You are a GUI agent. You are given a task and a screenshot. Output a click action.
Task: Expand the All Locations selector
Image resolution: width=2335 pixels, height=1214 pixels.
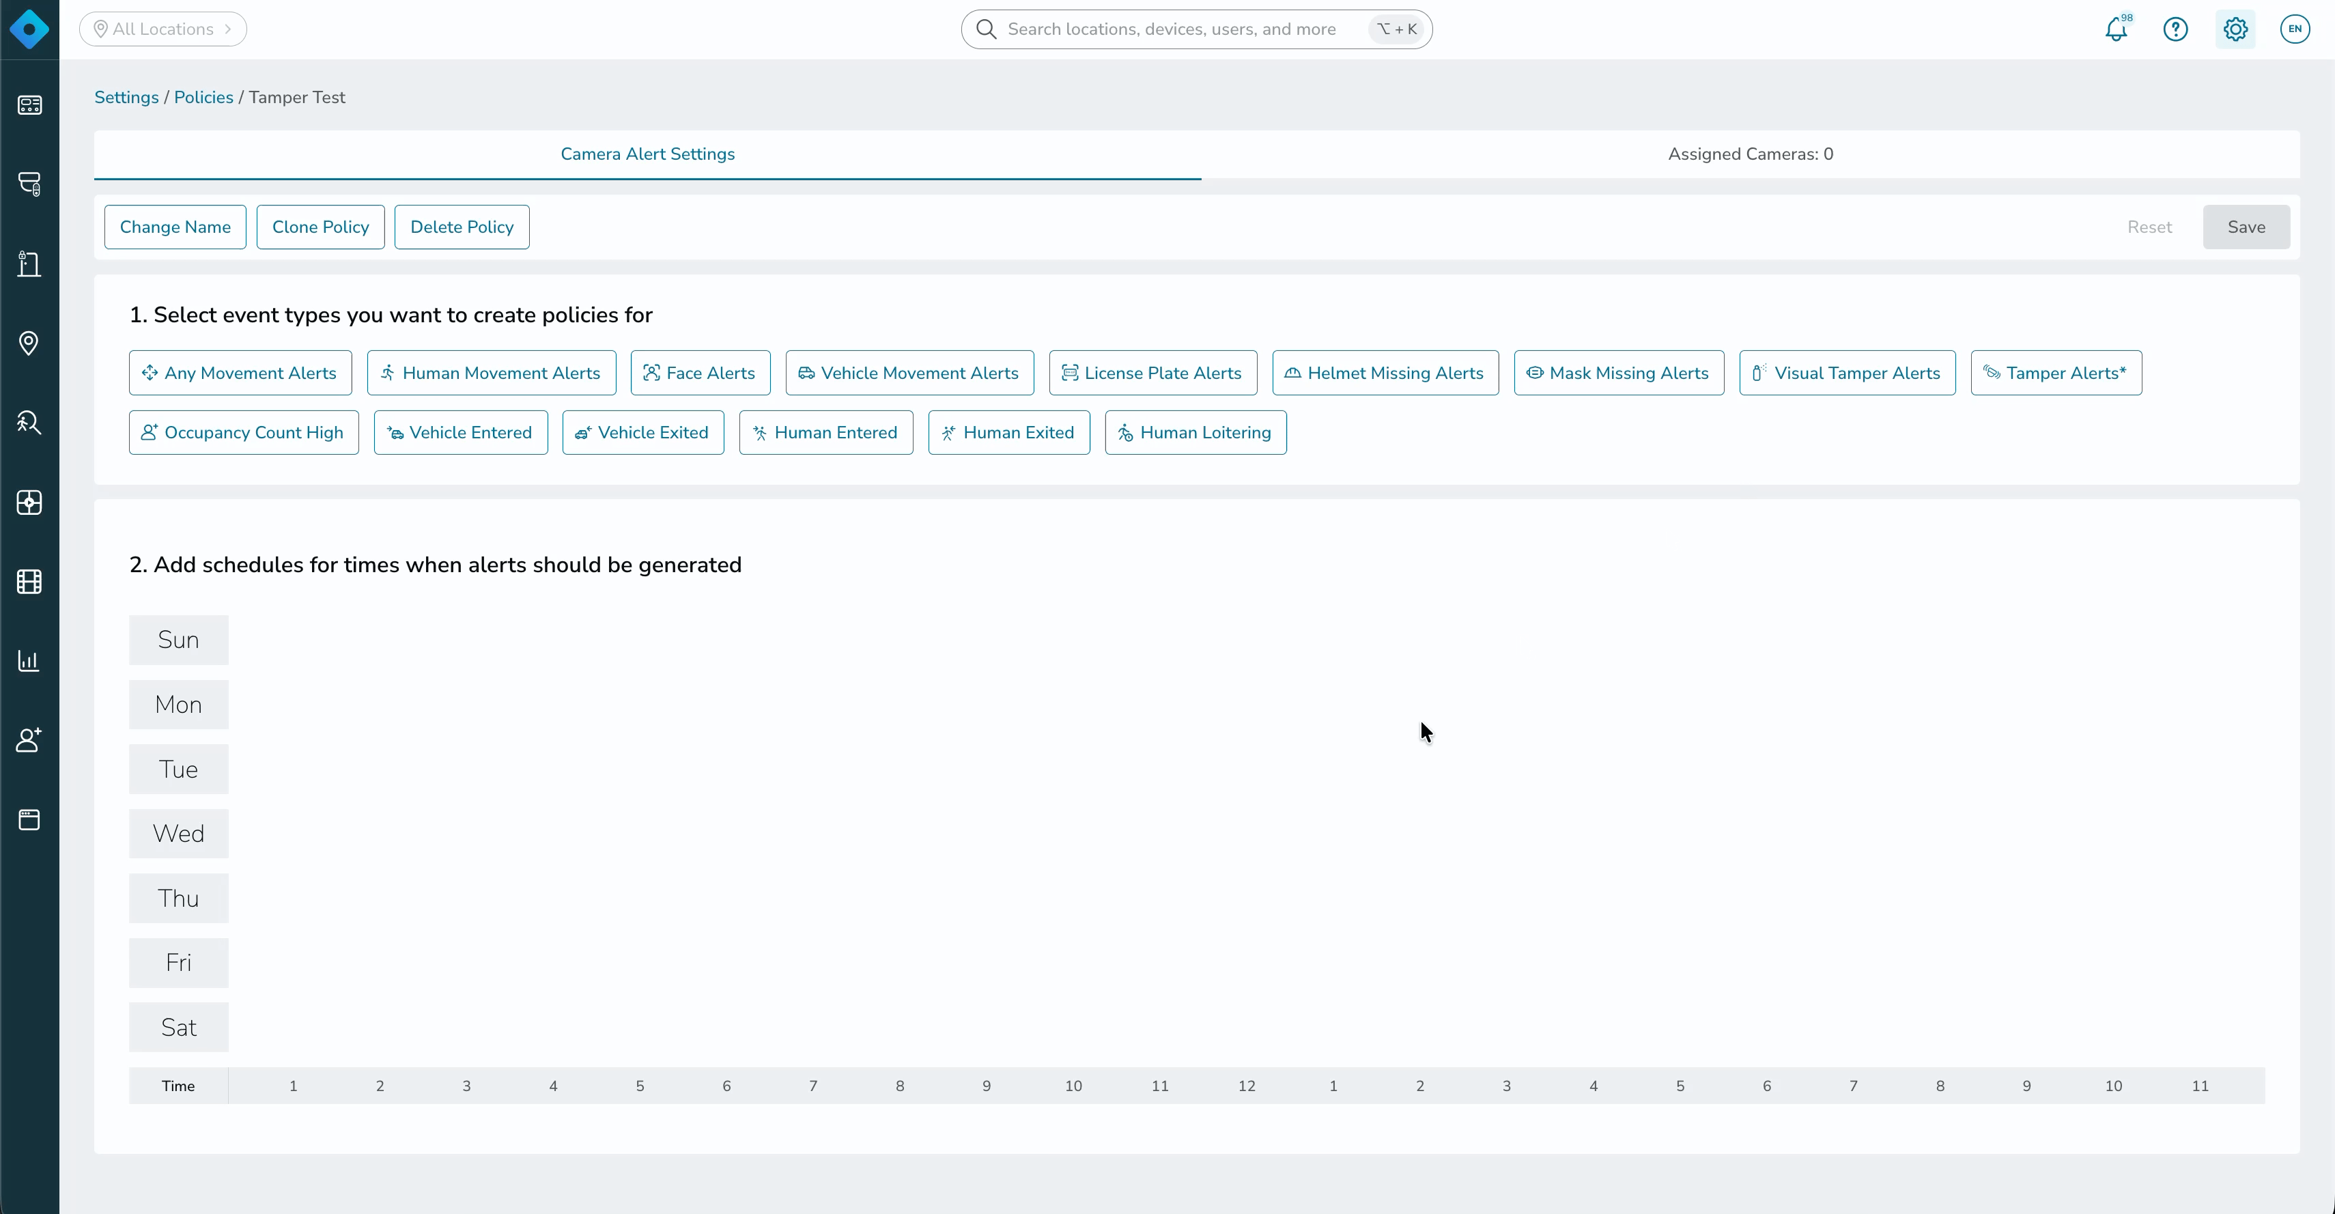[163, 29]
